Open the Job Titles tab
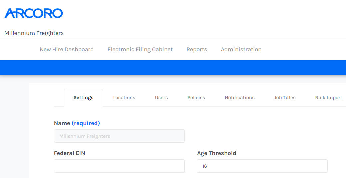This screenshot has height=178, width=346. point(285,97)
